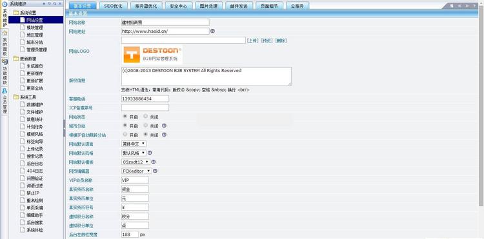484x239 pixels.
Task: Click help icon for 根据IP自动跳转分站
Action: [x=164, y=135]
